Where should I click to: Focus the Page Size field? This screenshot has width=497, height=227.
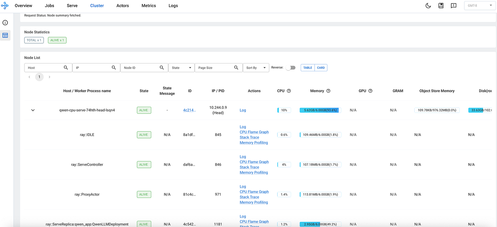point(219,68)
